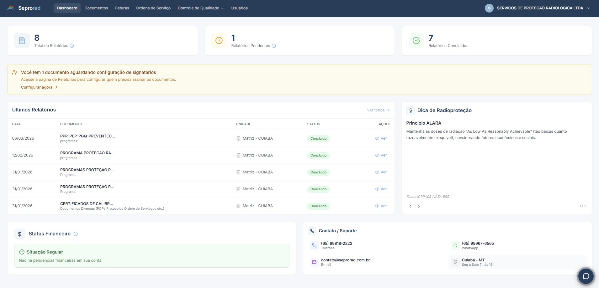Click the lightbulb icon in Dica de Radioproteção
Image resolution: width=599 pixels, height=288 pixels.
point(411,110)
